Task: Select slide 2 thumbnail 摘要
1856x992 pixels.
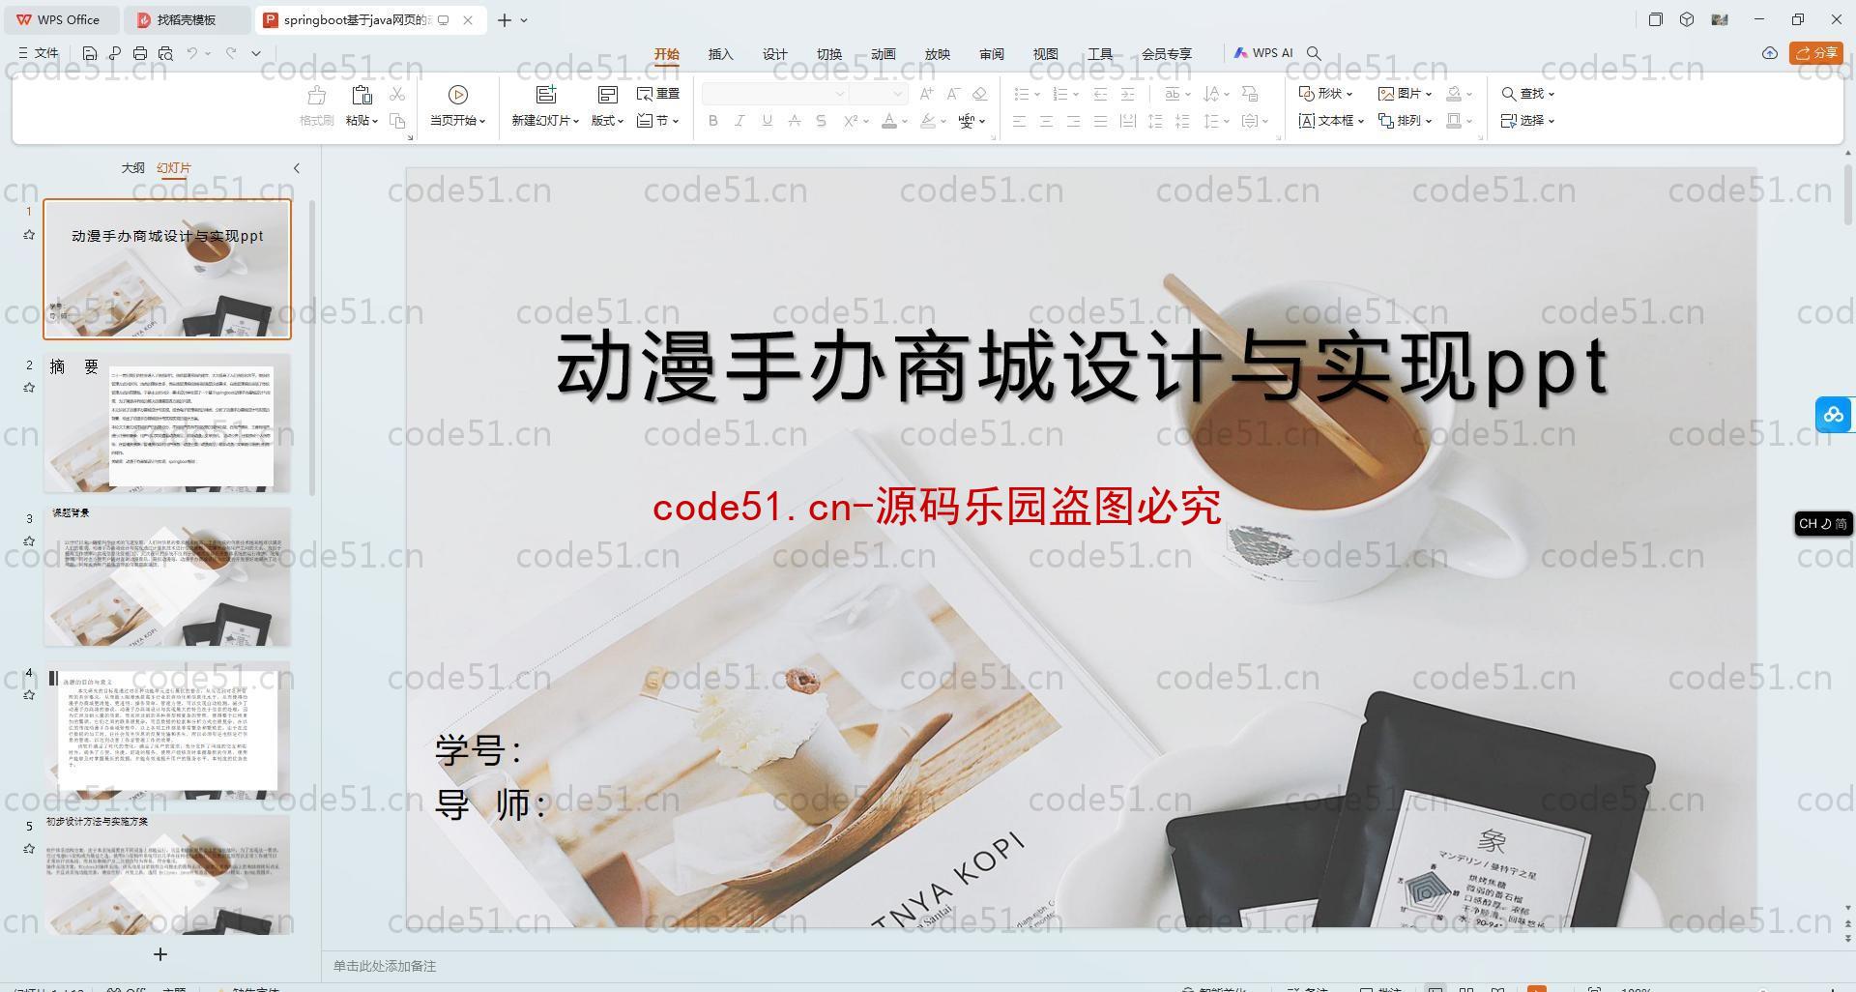Action: (x=167, y=423)
